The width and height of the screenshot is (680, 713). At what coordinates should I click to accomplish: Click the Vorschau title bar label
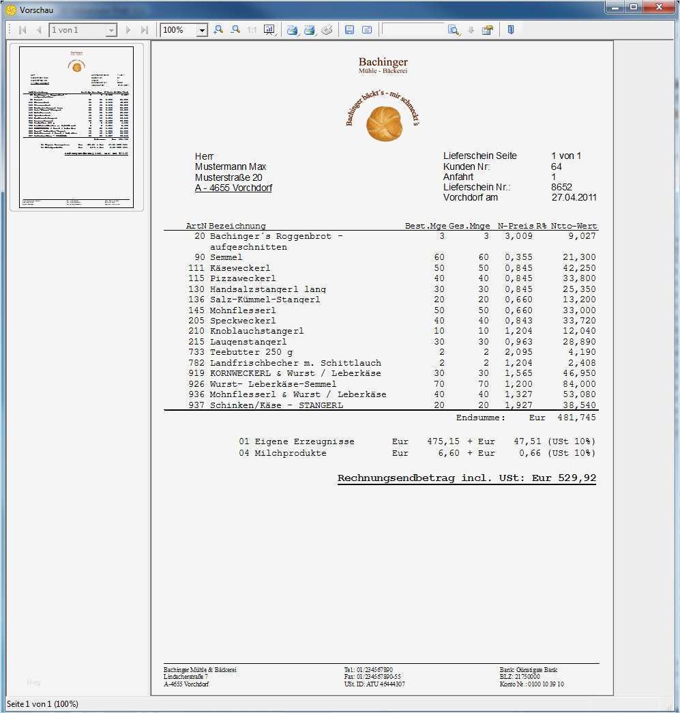click(x=38, y=10)
